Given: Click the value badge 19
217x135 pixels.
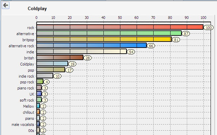Looking at the screenshot, I should pyautogui.click(x=72, y=64).
